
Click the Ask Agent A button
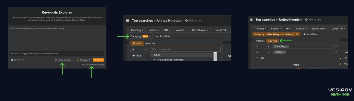tap(84, 60)
